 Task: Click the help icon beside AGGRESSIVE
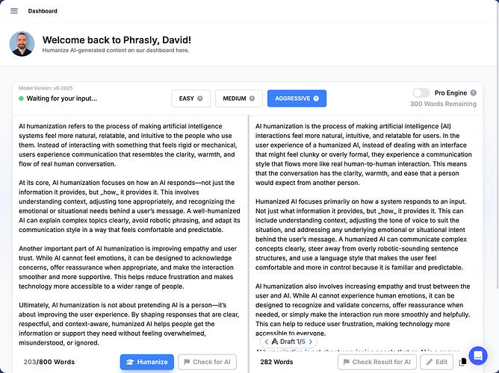tap(316, 98)
